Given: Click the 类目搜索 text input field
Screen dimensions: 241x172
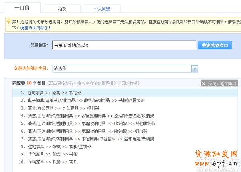Looking at the screenshot, I should [x=124, y=45].
